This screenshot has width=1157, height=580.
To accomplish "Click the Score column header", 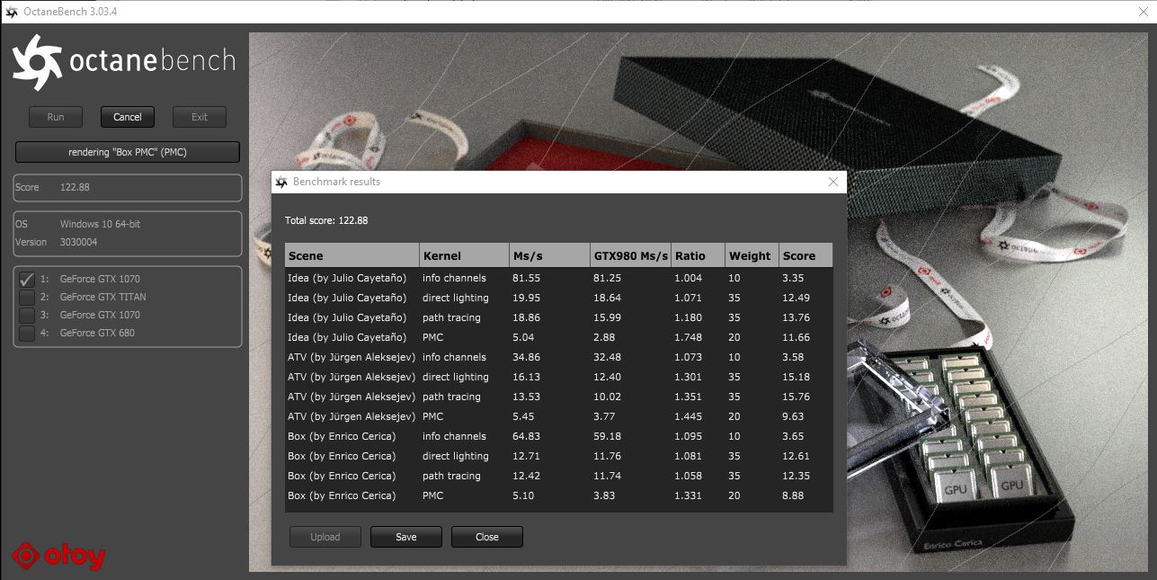I will (x=805, y=255).
